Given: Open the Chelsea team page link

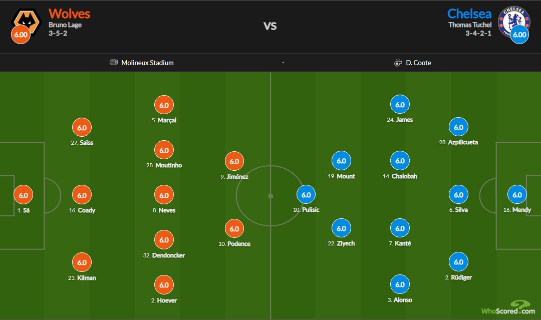Looking at the screenshot, I should (470, 13).
